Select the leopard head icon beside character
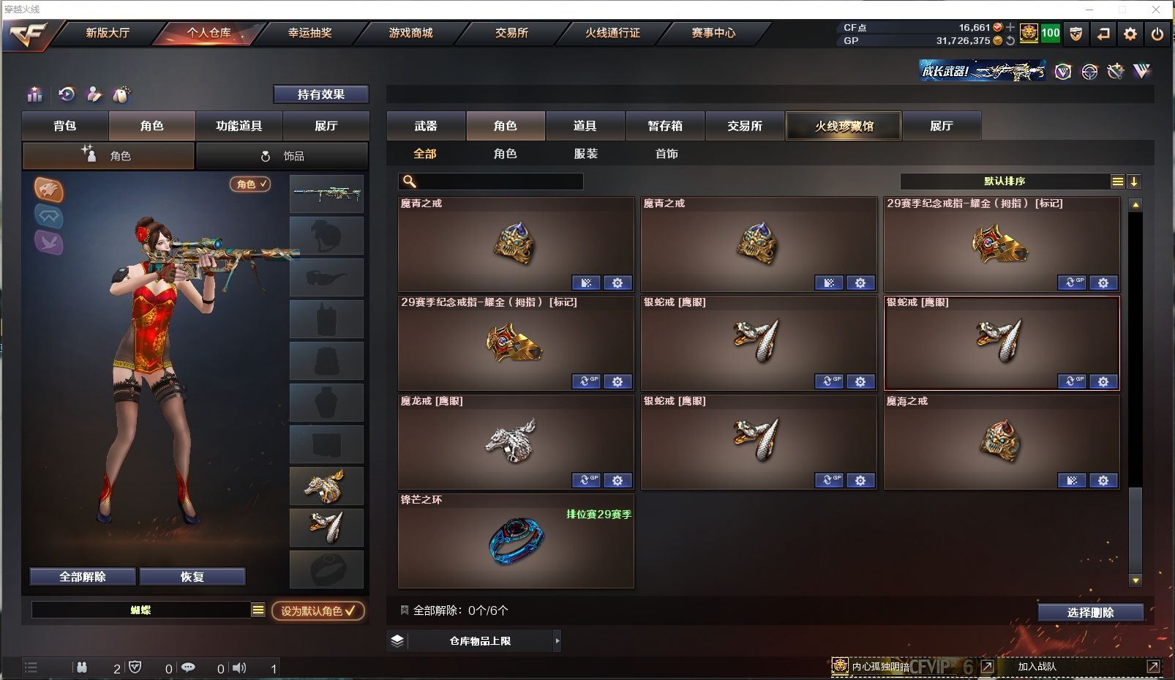This screenshot has width=1175, height=680. click(x=49, y=190)
